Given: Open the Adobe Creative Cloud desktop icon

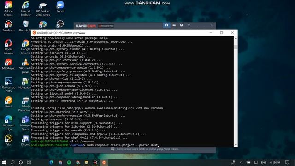Looking at the screenshot, I should tap(8, 9).
